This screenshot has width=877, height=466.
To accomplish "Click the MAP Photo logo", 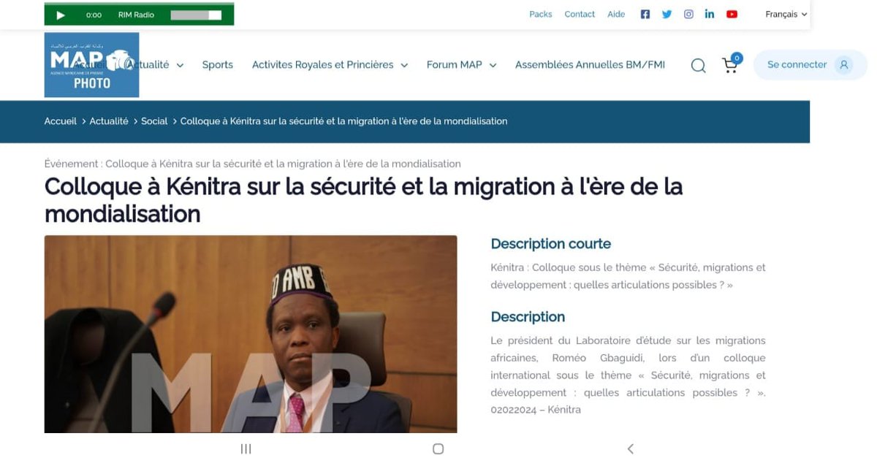I will pyautogui.click(x=90, y=65).
